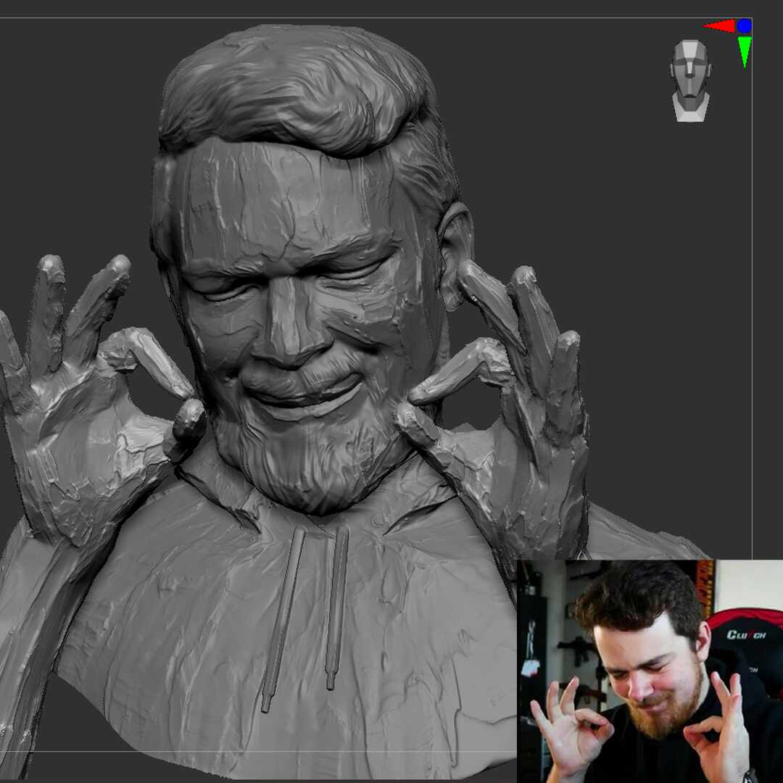Click the webcam overlay of the bearded man
This screenshot has height=783, width=783.
650,671
